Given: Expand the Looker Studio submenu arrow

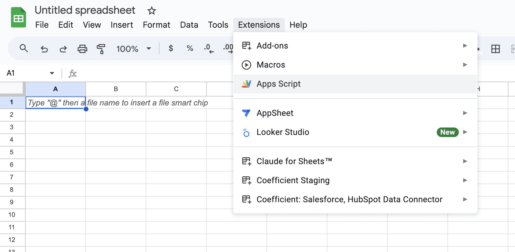Looking at the screenshot, I should point(465,132).
